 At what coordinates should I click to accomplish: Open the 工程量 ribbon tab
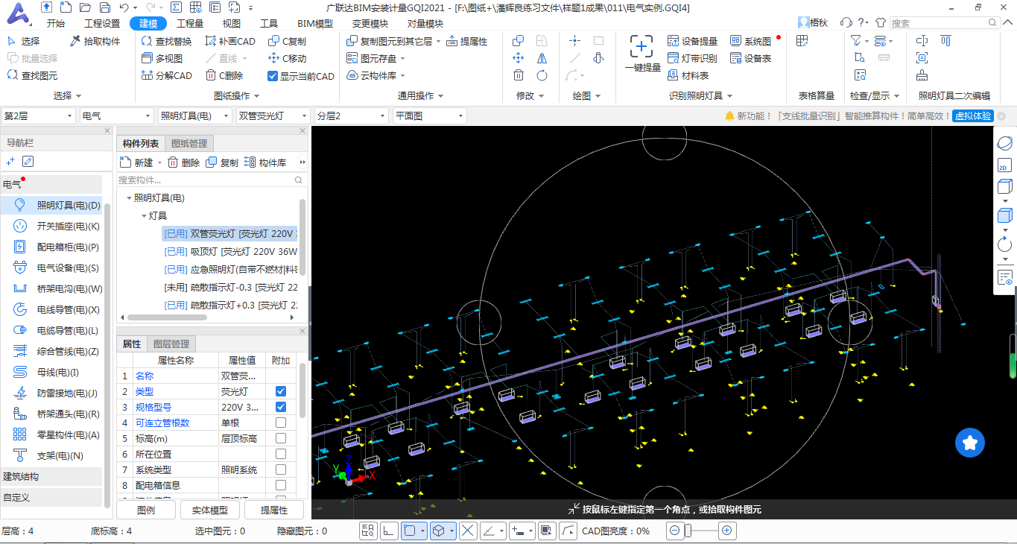point(190,24)
